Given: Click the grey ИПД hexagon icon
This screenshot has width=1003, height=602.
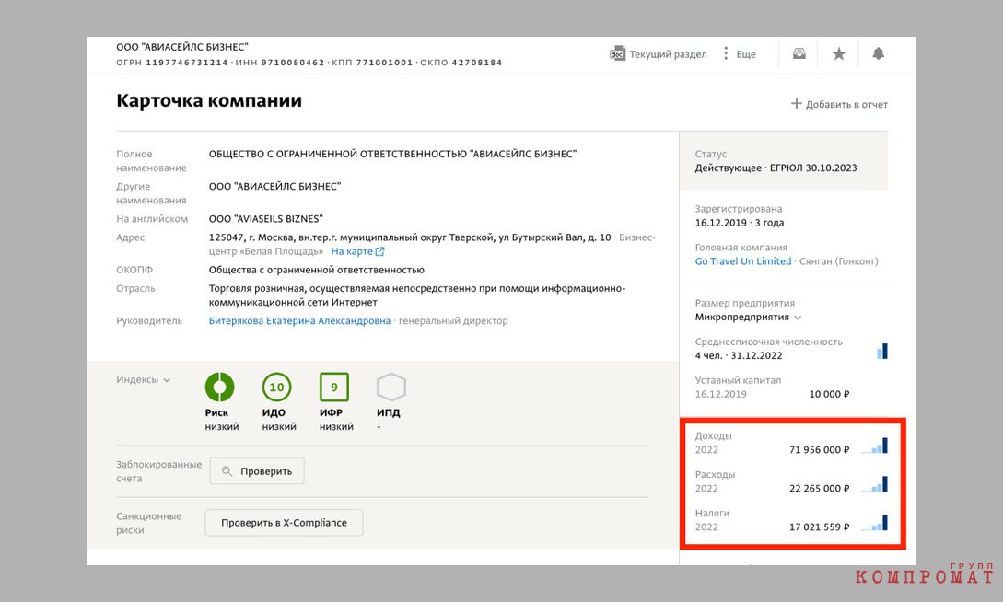Looking at the screenshot, I should pyautogui.click(x=391, y=388).
